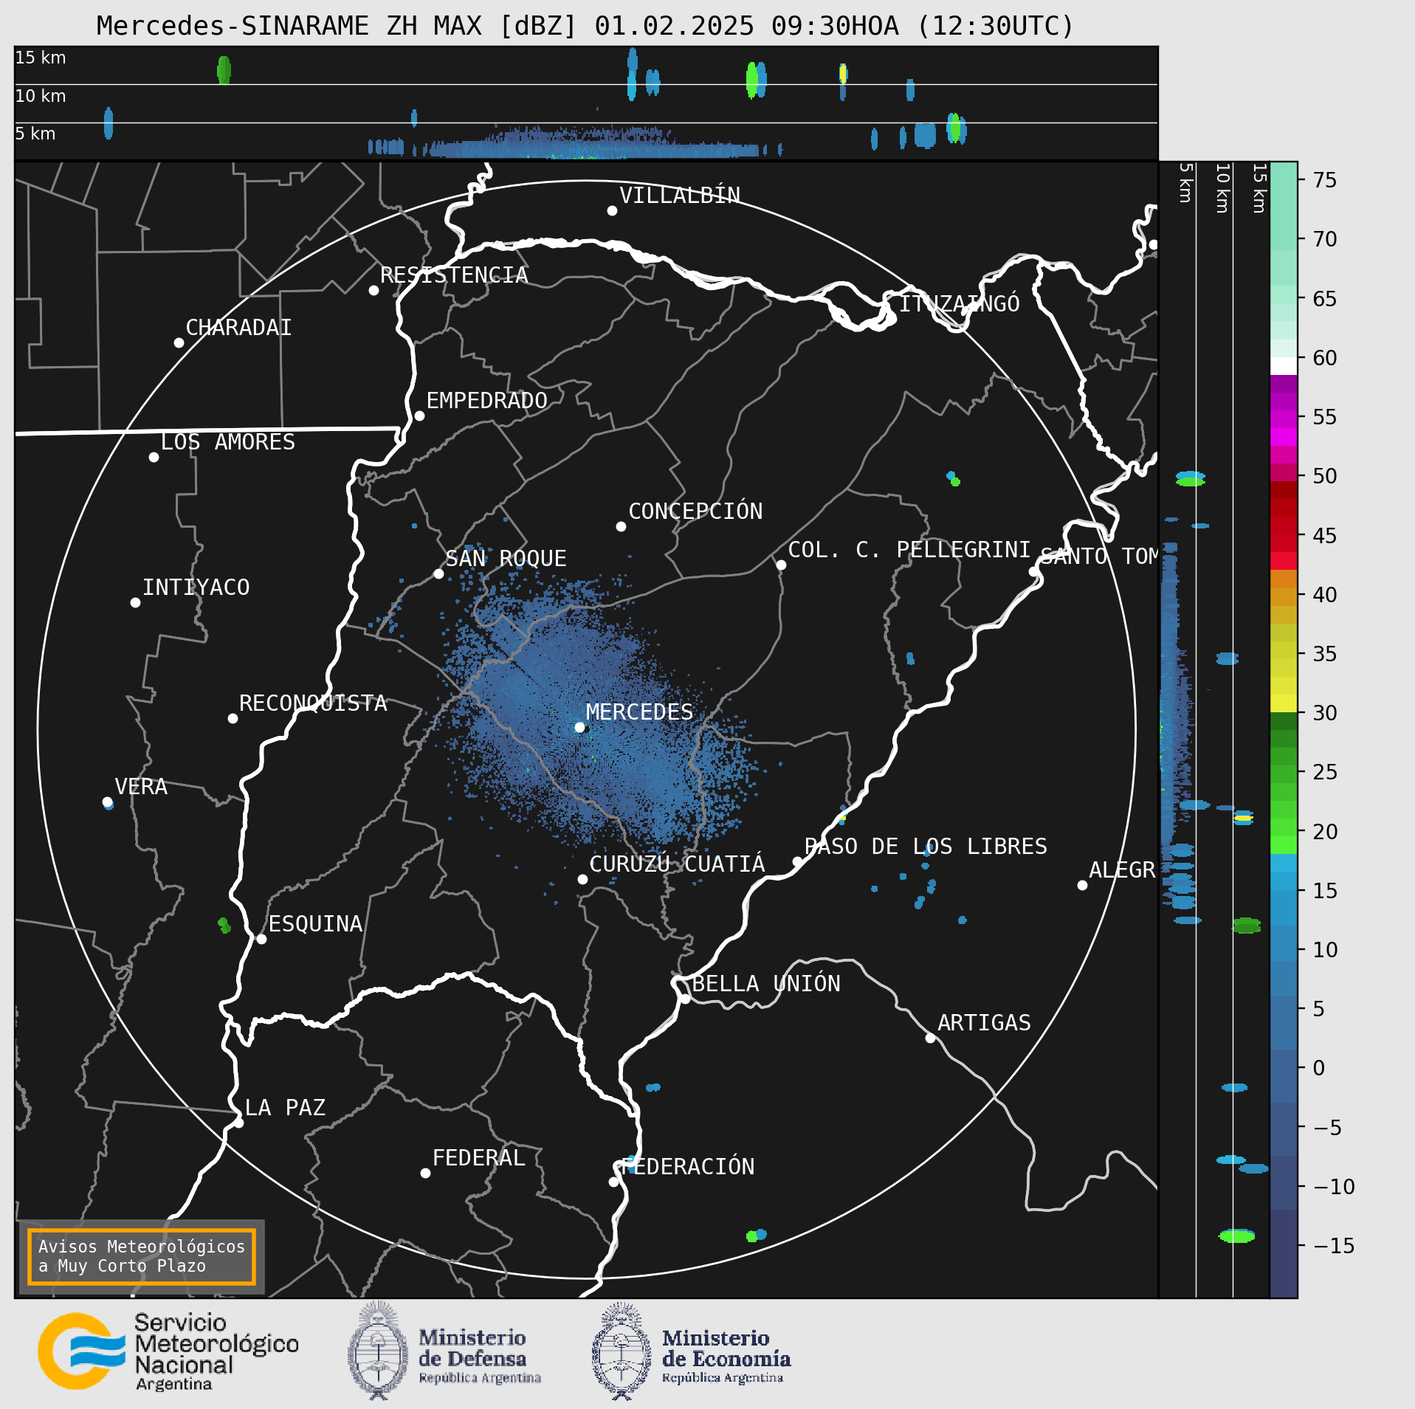Image resolution: width=1415 pixels, height=1409 pixels.
Task: Click the SANTO TOM label at map edge
Action: click(1098, 556)
